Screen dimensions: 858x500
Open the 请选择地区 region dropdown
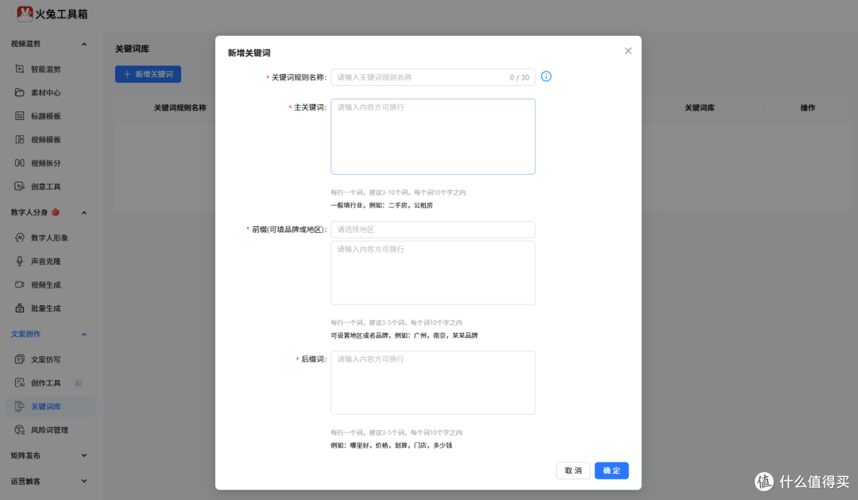pos(433,230)
